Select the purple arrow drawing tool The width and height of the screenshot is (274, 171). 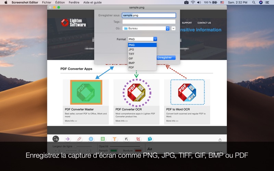[x=67, y=139]
